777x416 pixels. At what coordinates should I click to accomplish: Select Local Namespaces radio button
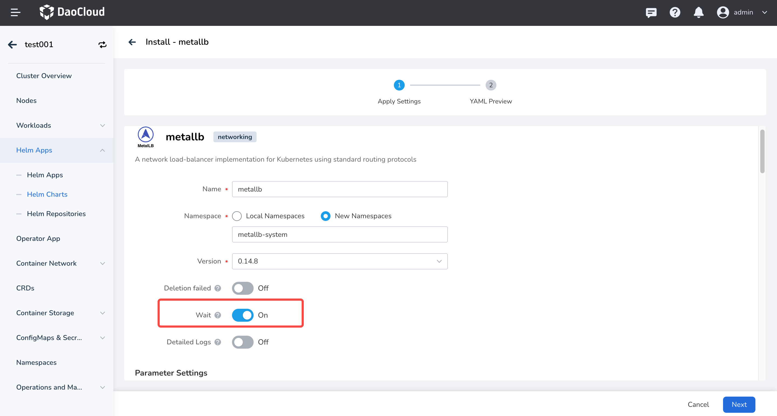237,216
